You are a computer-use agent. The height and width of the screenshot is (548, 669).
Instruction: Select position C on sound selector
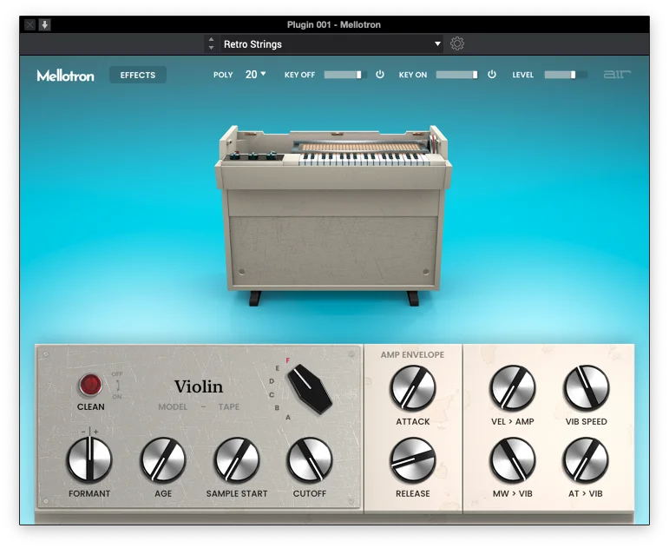point(272,395)
